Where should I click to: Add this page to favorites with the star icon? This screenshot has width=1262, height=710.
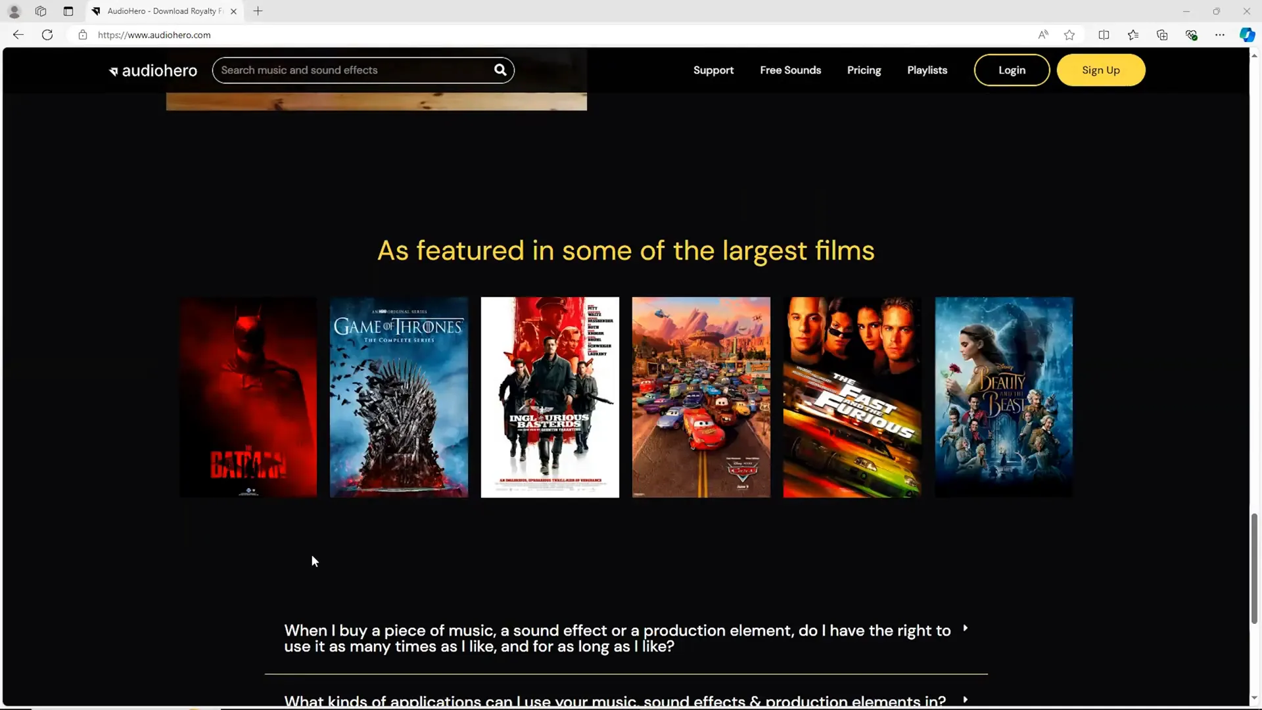[1069, 35]
